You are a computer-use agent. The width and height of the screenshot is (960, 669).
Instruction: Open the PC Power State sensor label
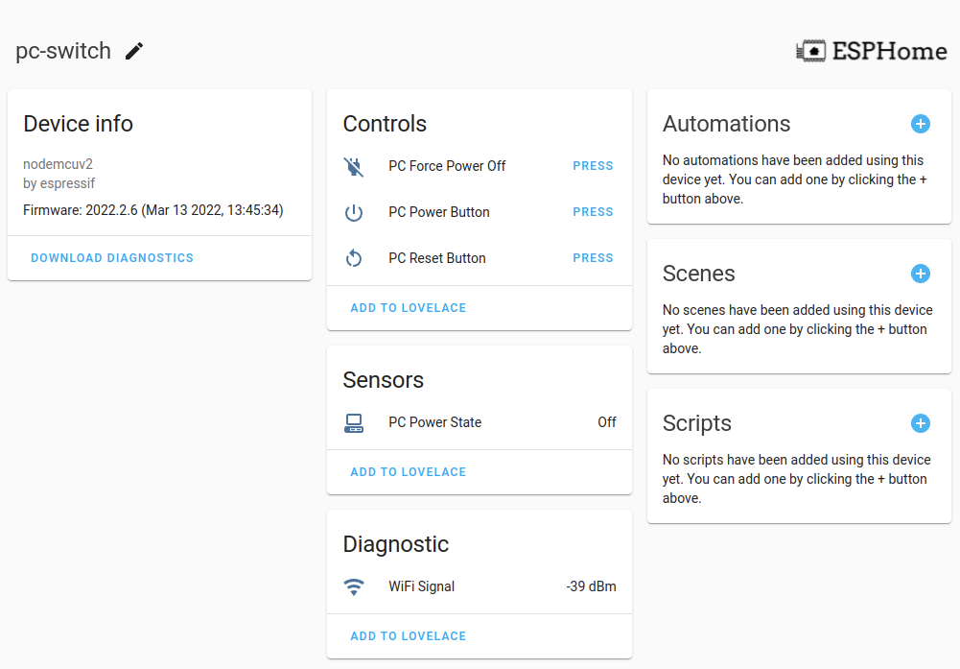pyautogui.click(x=434, y=422)
